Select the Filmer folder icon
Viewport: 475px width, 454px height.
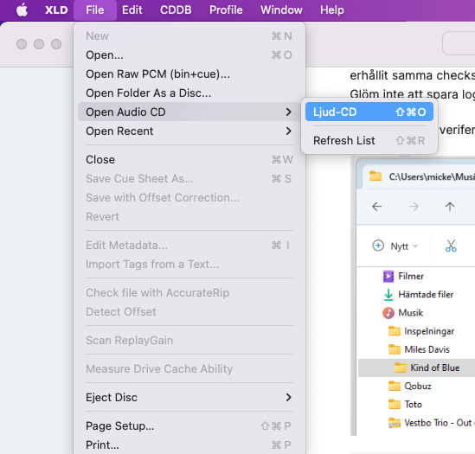coord(388,276)
